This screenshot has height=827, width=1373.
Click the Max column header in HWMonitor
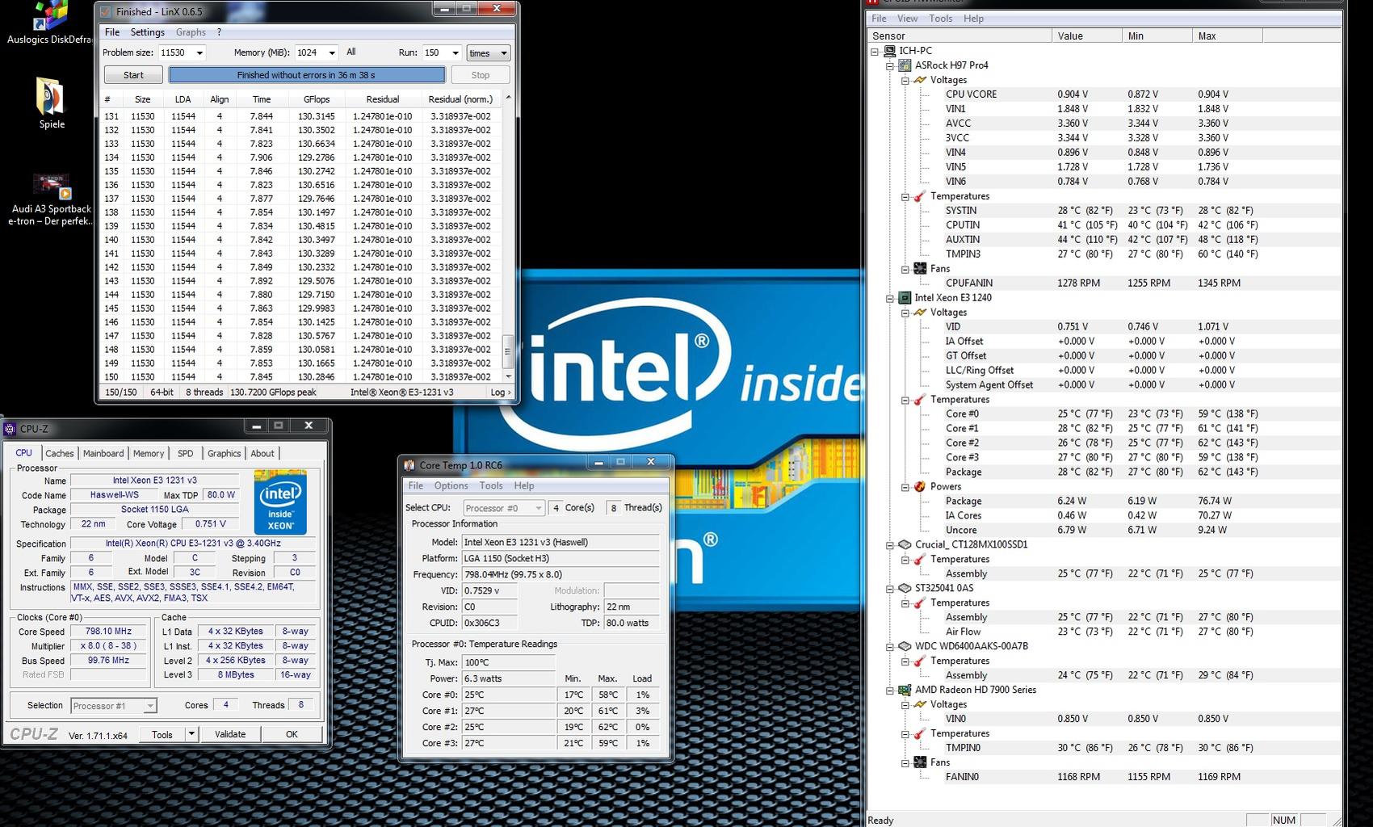[1227, 36]
